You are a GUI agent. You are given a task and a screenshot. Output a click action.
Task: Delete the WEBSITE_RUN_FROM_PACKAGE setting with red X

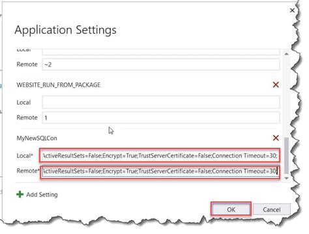pos(276,84)
